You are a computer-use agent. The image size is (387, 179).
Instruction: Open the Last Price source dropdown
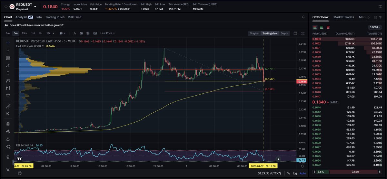tap(107, 33)
